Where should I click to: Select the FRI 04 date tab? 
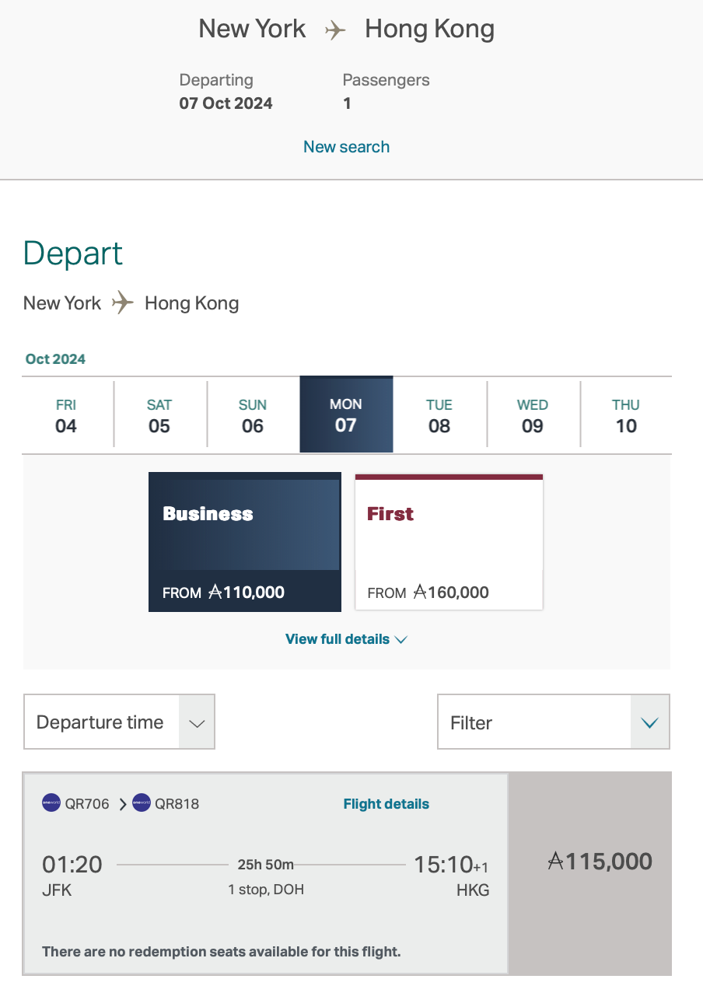click(x=66, y=414)
